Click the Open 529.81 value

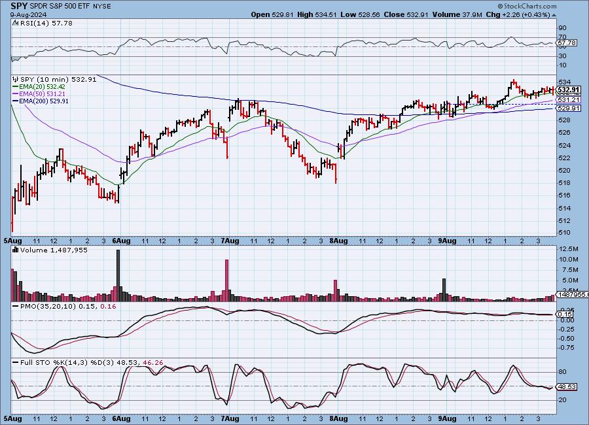(x=272, y=14)
